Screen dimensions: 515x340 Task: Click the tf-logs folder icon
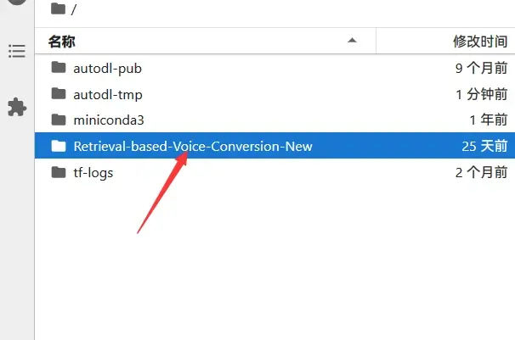click(x=59, y=172)
